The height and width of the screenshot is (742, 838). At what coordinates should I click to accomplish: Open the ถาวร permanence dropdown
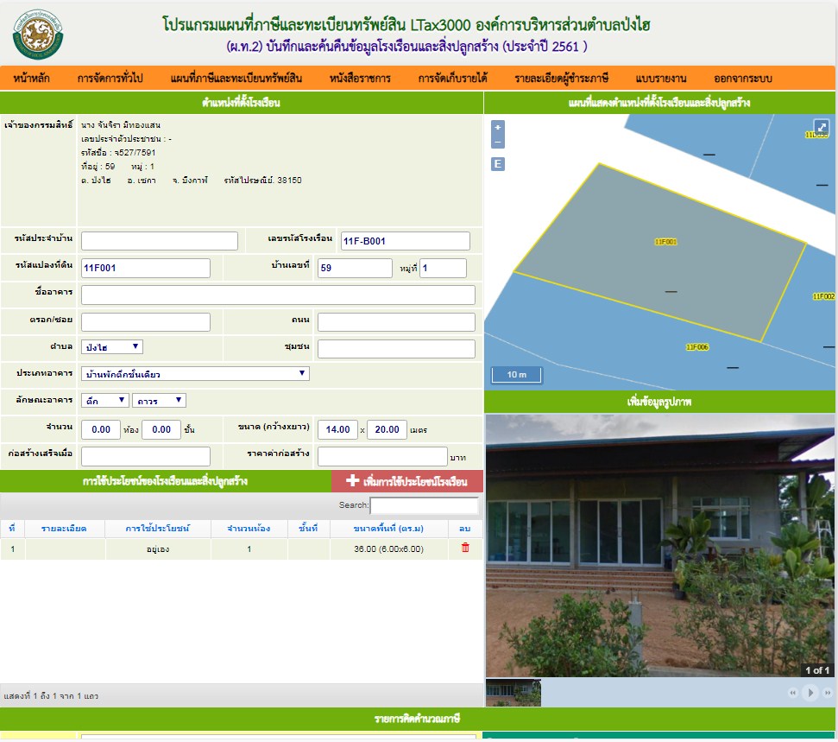(x=160, y=400)
